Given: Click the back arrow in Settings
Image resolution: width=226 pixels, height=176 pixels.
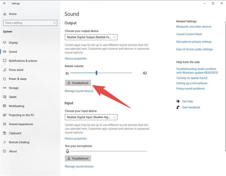Looking at the screenshot, I should pos(4,3).
